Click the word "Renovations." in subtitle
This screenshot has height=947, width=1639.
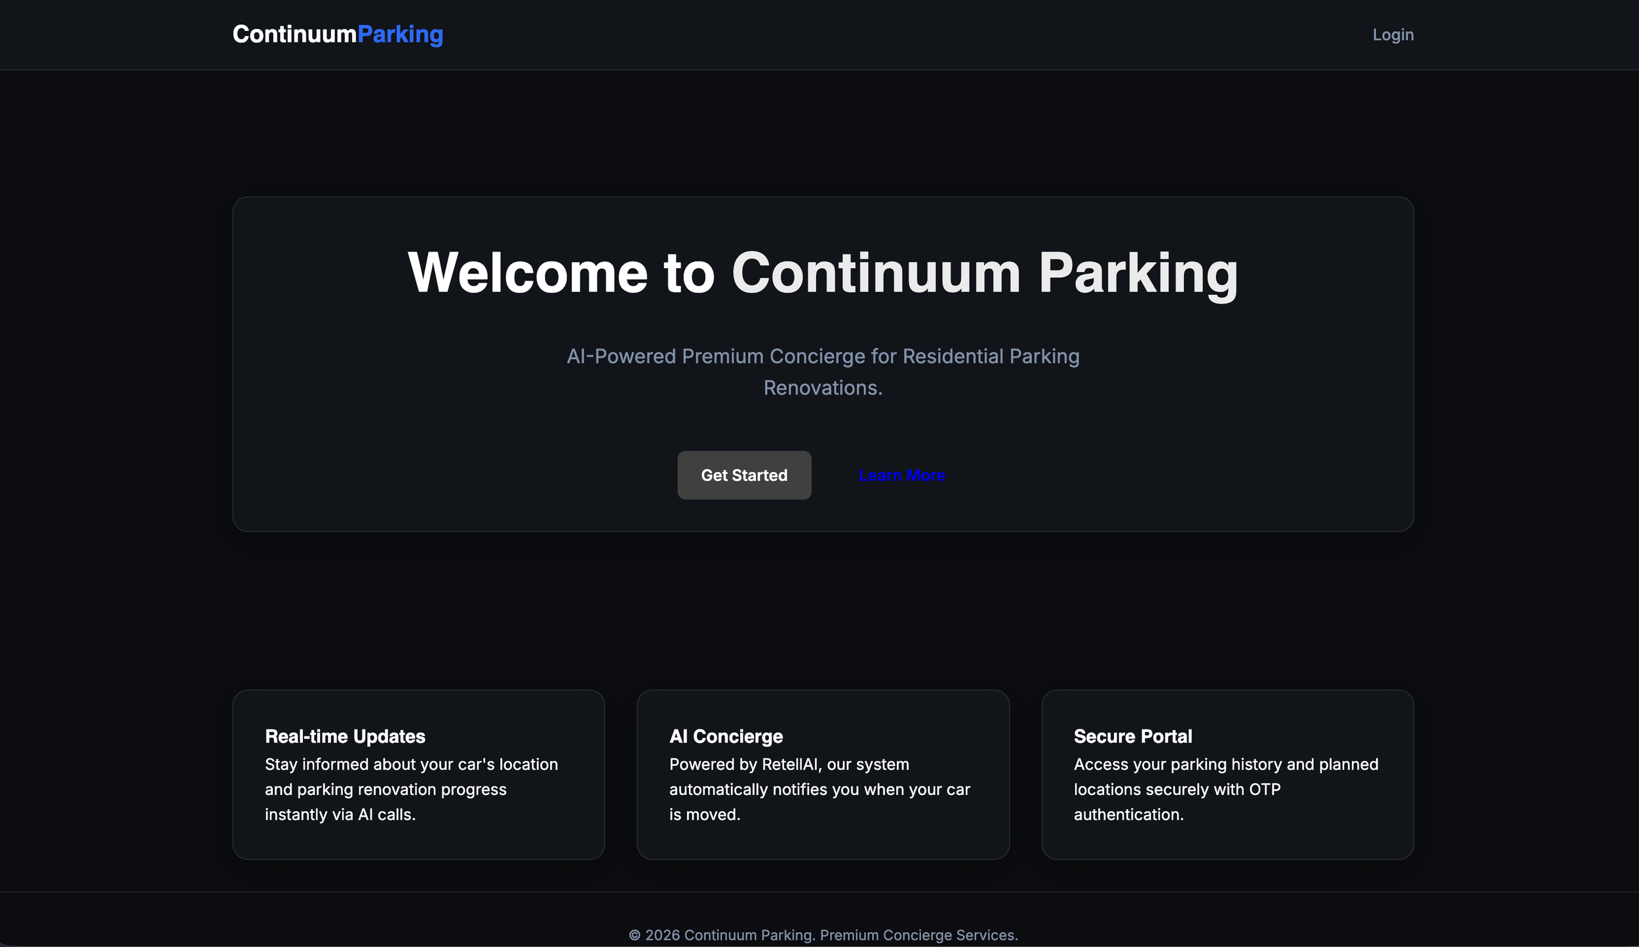[823, 388]
